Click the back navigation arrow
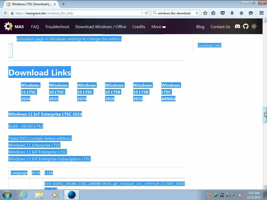 click(x=5, y=13)
